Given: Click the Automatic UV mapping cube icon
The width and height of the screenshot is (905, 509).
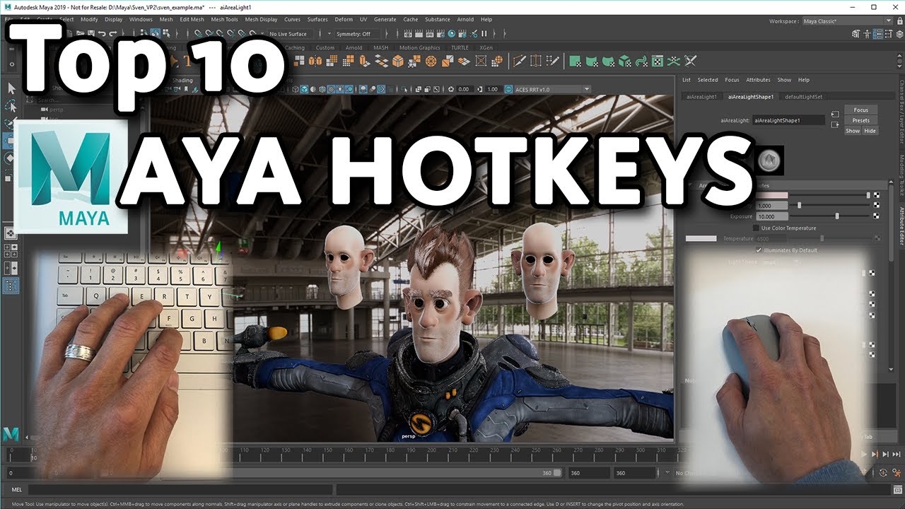Looking at the screenshot, I should [x=625, y=61].
